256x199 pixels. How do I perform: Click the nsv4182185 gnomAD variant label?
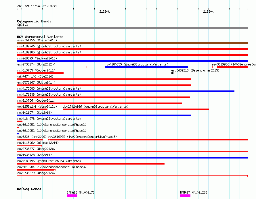click(x=49, y=52)
